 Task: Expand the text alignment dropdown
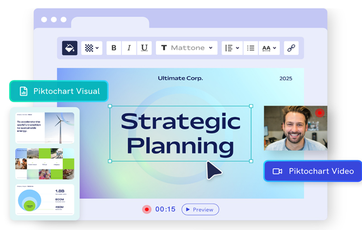click(x=232, y=48)
